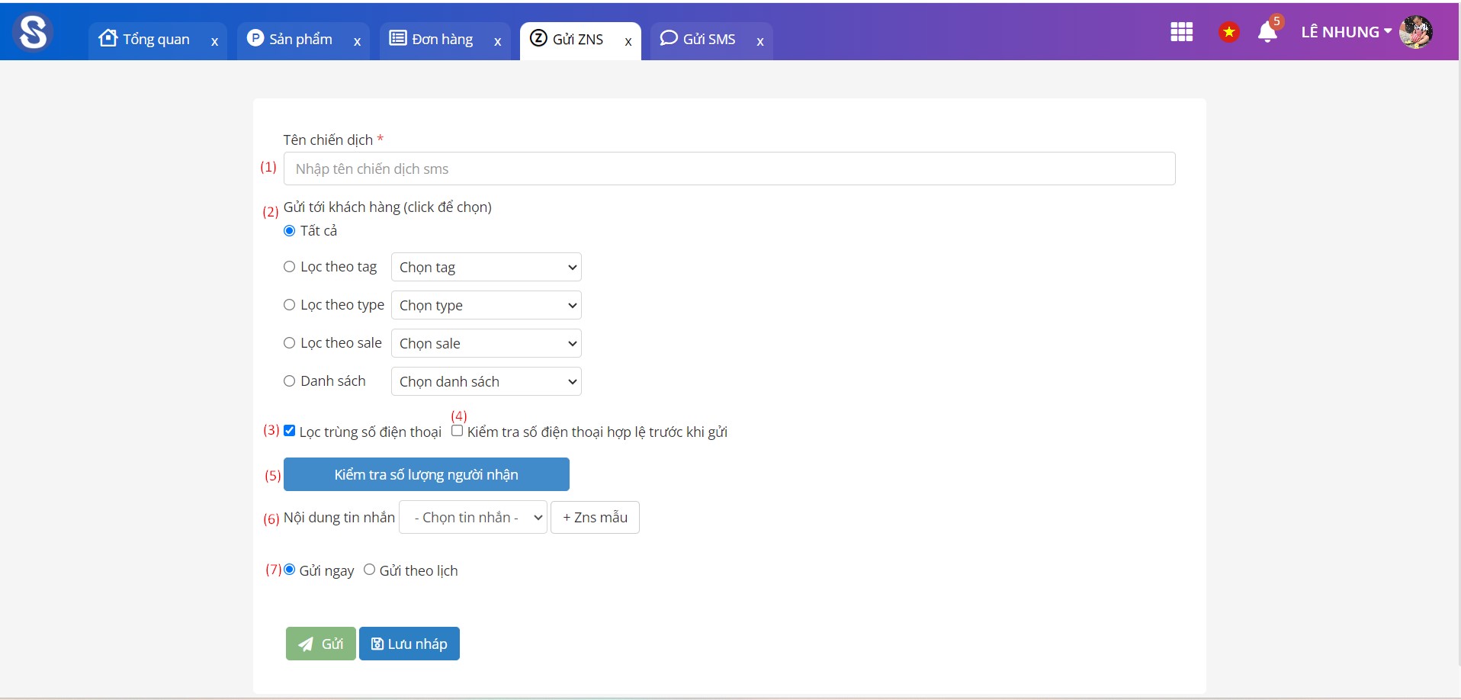Select the Gửi theo lịch radio option
The image size is (1461, 700).
[x=370, y=570]
